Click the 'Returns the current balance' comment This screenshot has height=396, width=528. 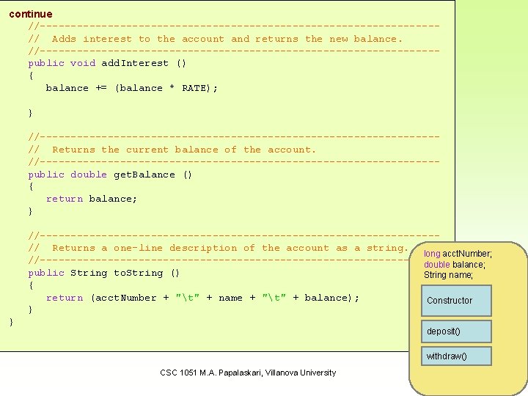[172, 150]
